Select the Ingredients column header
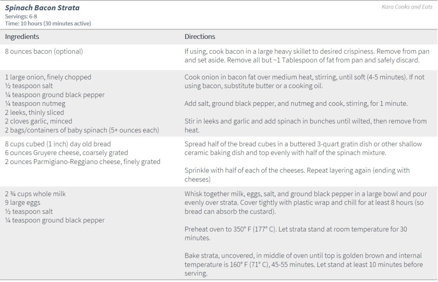The image size is (438, 282). (22, 37)
